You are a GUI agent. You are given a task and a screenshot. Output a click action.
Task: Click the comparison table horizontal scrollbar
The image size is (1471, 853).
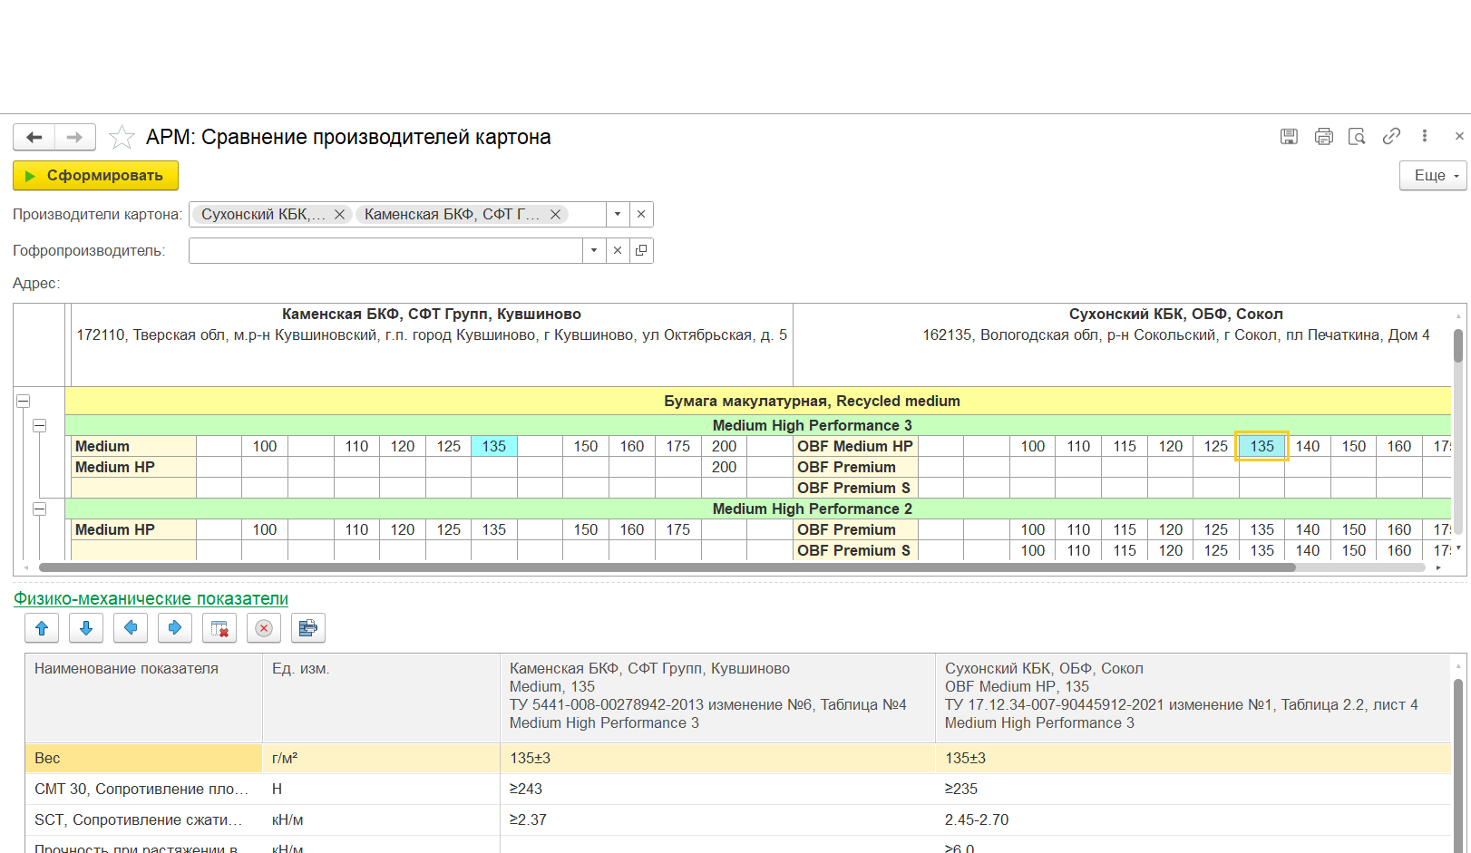click(667, 567)
